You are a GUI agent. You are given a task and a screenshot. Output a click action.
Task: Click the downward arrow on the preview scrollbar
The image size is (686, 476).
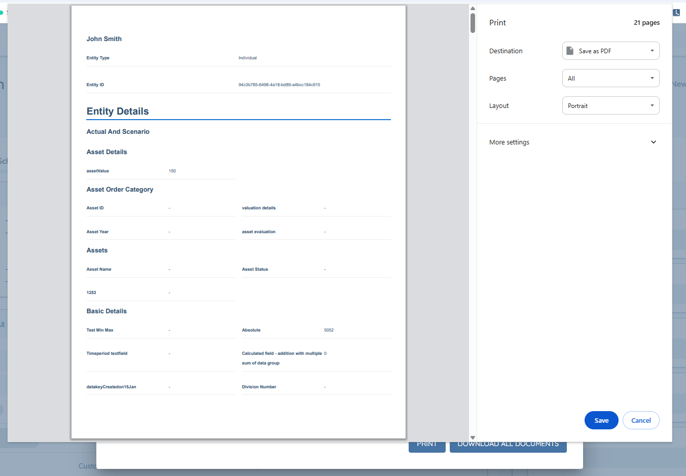[473, 437]
